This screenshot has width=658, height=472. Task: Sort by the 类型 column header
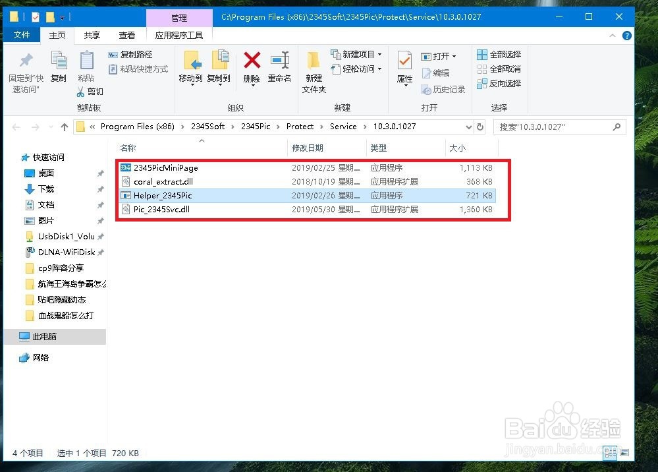[x=406, y=148]
